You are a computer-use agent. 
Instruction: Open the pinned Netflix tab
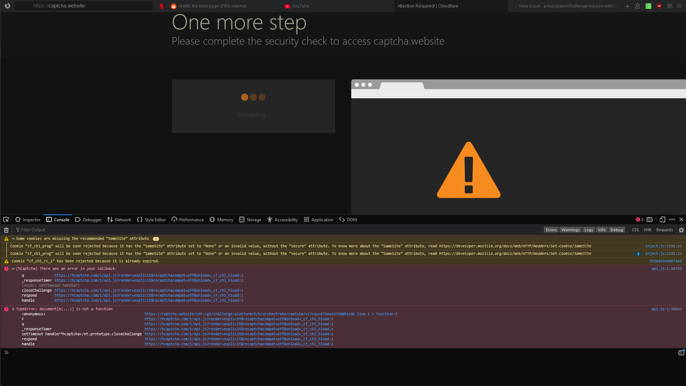pos(161,6)
